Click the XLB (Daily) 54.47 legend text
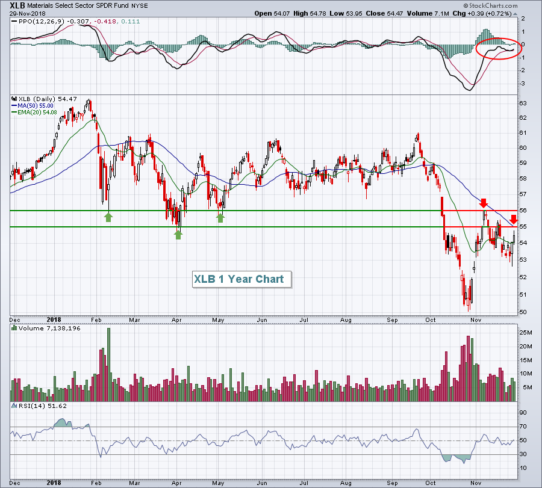This screenshot has width=542, height=488. 48,99
